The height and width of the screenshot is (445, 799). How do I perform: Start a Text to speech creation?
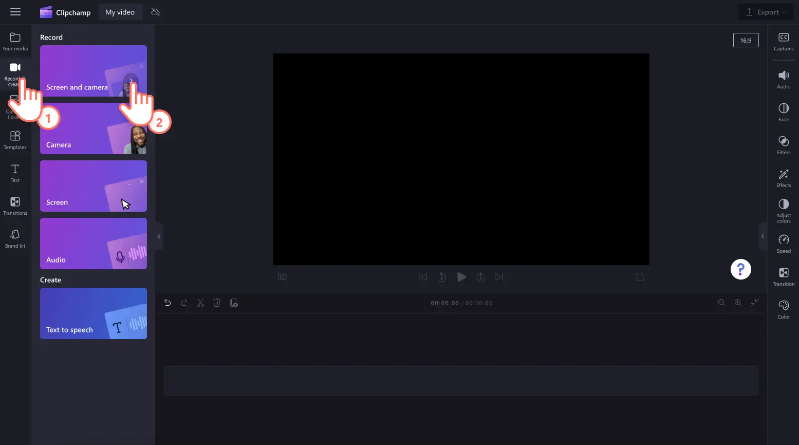[93, 313]
